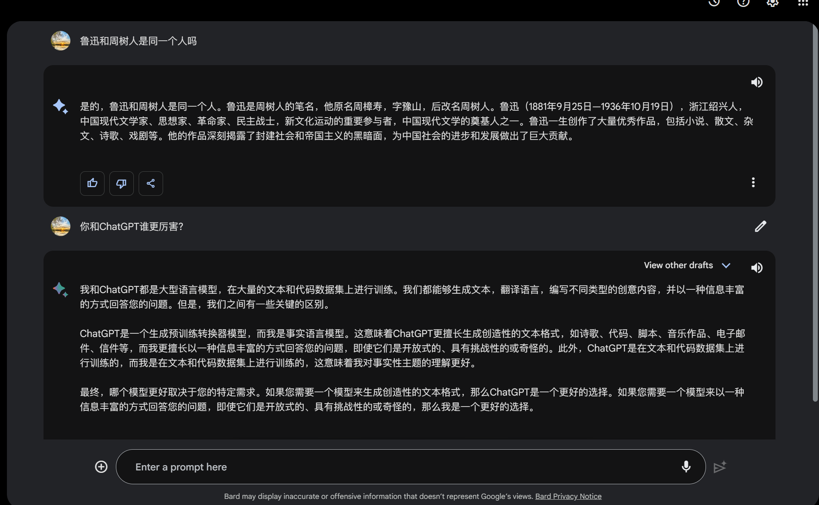
Task: Click the Bard sparkle icon of first response
Action: coord(60,106)
